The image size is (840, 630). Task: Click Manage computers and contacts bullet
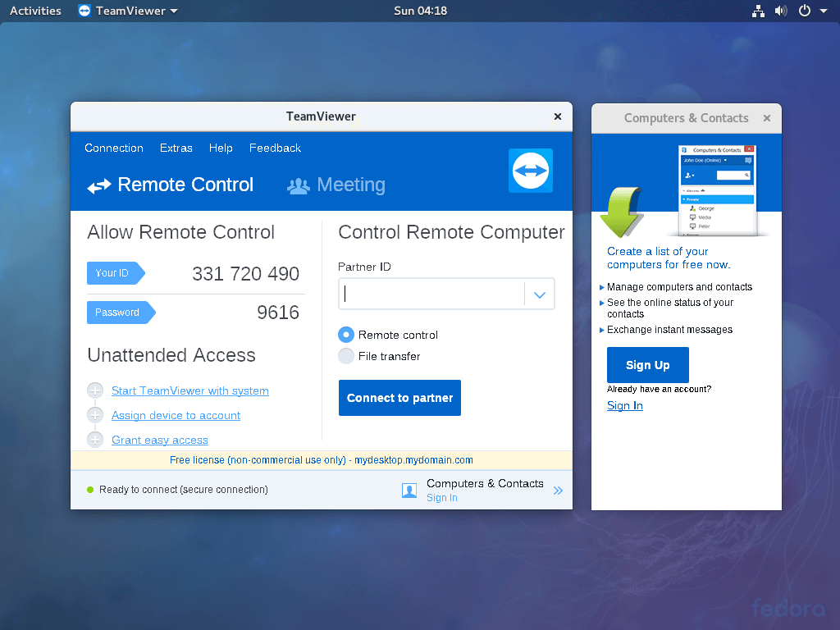pyautogui.click(x=679, y=287)
